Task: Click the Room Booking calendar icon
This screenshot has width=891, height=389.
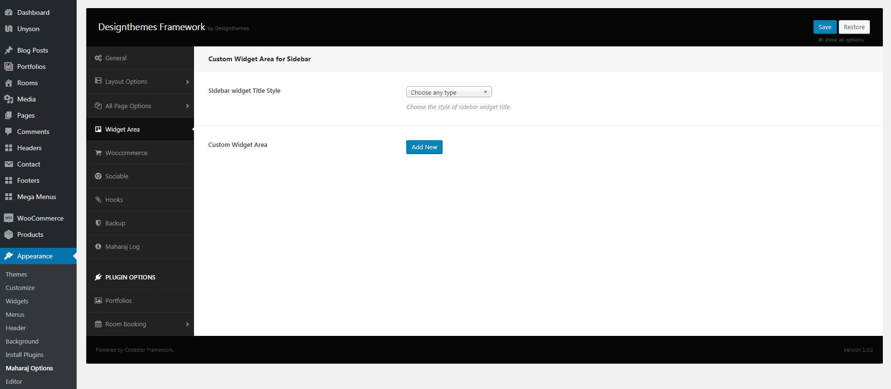Action: tap(98, 324)
